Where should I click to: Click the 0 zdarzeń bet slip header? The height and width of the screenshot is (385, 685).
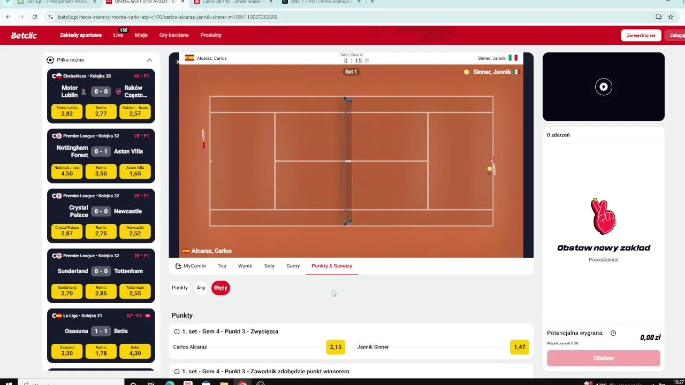pyautogui.click(x=558, y=135)
